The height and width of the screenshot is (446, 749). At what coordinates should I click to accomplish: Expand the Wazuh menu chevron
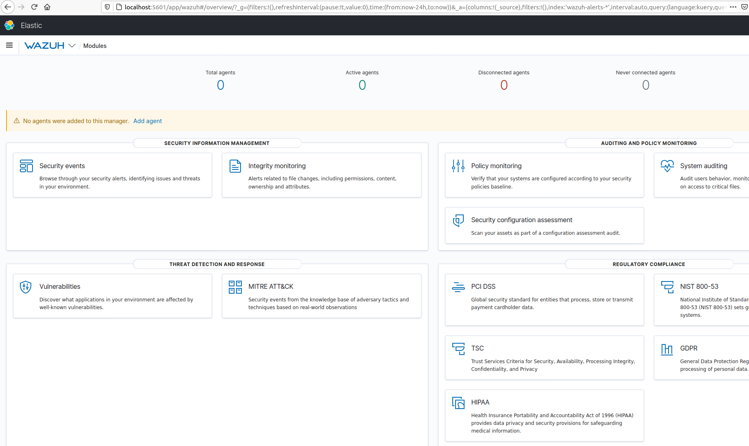72,45
